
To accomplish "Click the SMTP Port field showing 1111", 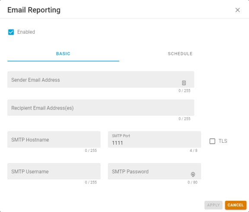I will tap(154, 139).
